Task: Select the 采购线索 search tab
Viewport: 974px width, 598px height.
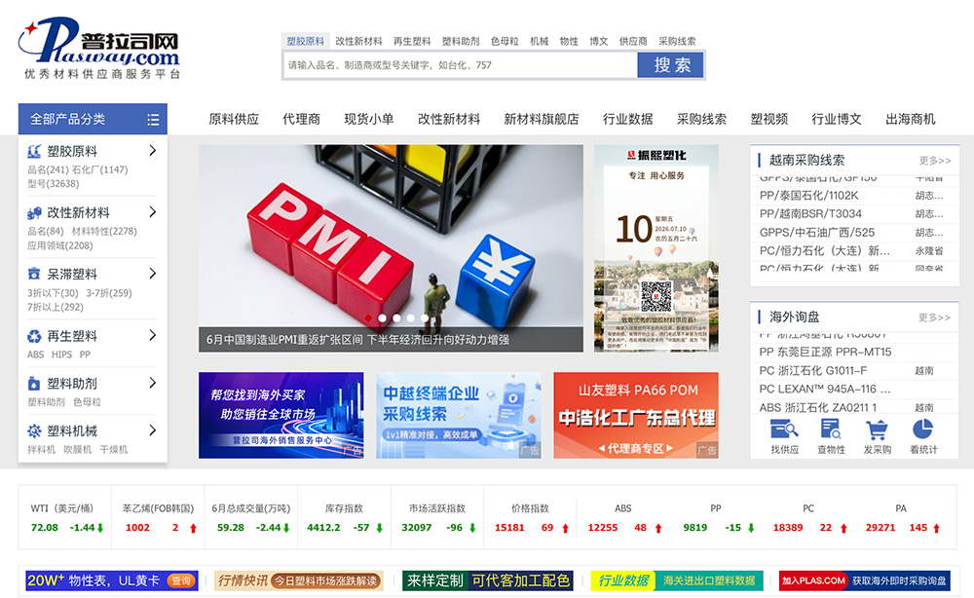Action: pyautogui.click(x=677, y=41)
